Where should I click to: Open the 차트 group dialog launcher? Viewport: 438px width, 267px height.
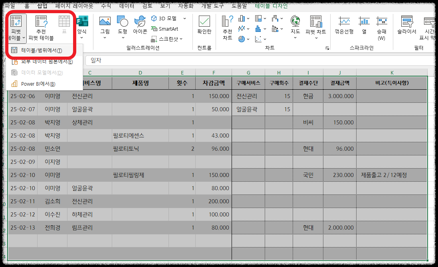click(x=327, y=48)
